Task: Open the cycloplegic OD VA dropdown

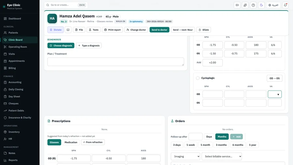Action: click(x=275, y=94)
